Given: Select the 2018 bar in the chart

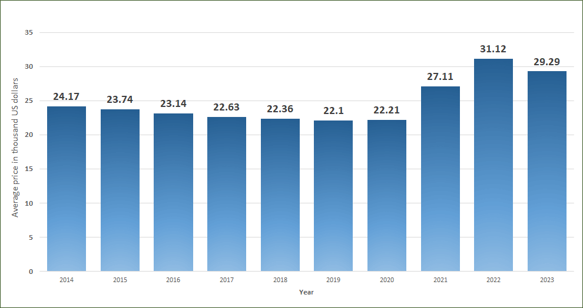Looking at the screenshot, I should pos(280,195).
